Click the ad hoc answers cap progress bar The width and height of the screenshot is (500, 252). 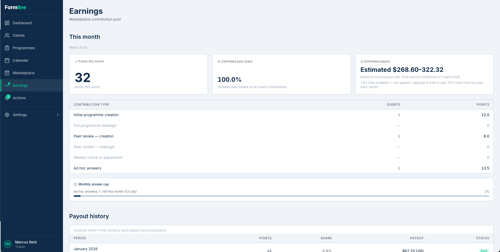(x=281, y=196)
